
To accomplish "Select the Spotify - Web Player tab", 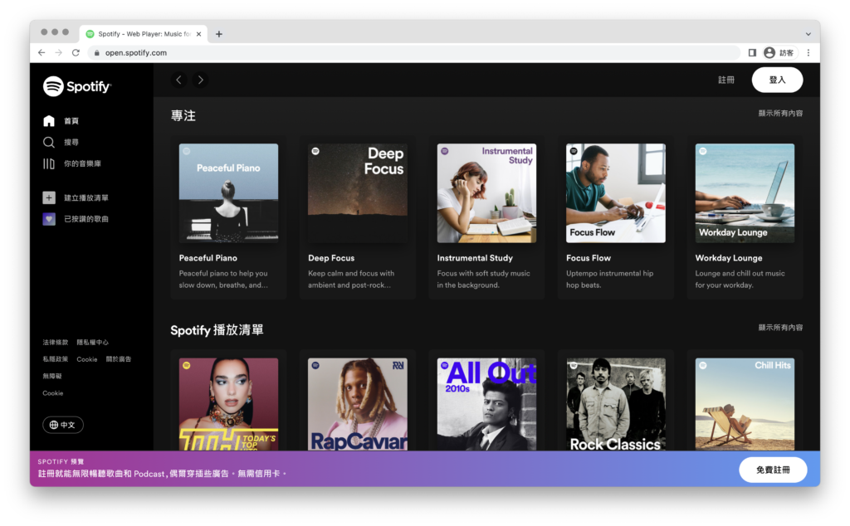I will 144,34.
